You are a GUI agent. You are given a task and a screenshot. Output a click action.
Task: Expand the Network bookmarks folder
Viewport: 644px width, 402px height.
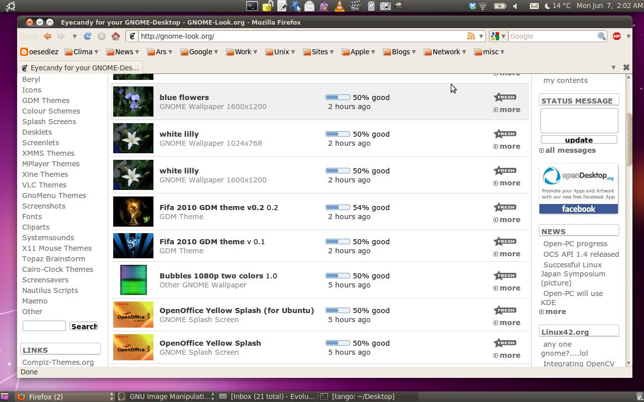pyautogui.click(x=445, y=52)
